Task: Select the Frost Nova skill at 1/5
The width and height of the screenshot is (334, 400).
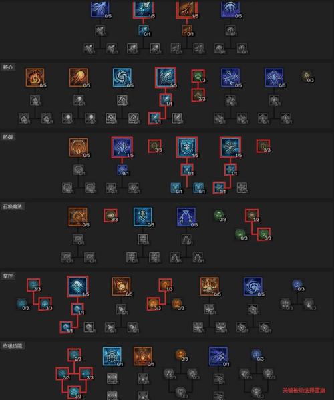Action: click(x=230, y=147)
